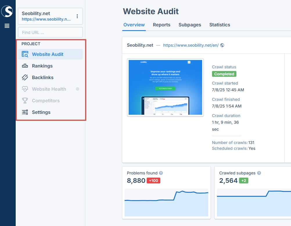Click the Website Audit page heading
This screenshot has width=291, height=226.
point(151,11)
